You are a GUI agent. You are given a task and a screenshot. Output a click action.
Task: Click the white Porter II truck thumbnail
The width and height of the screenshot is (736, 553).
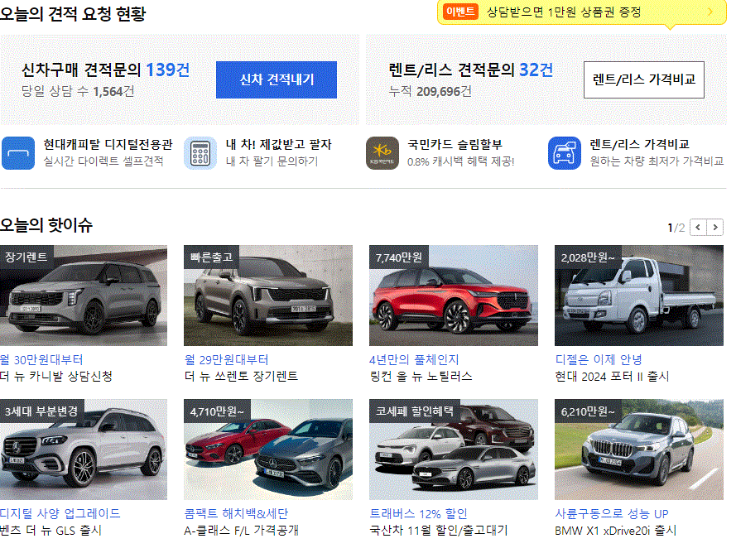point(639,296)
